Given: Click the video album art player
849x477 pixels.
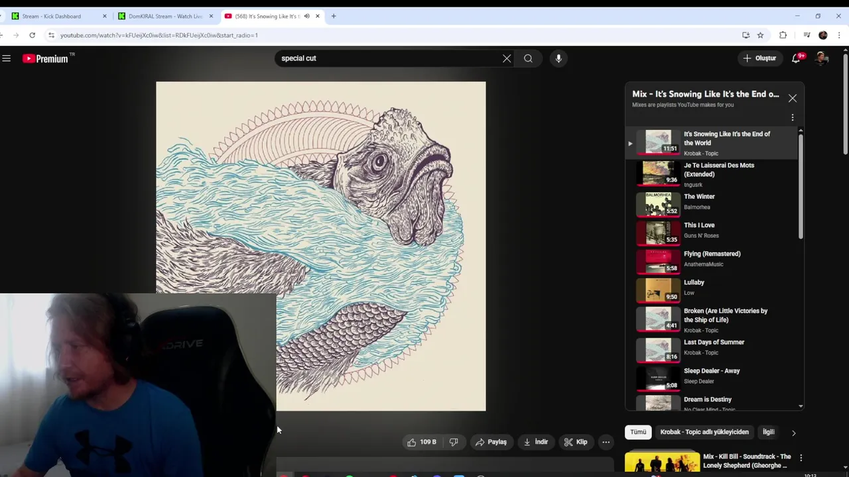Looking at the screenshot, I should point(321,246).
